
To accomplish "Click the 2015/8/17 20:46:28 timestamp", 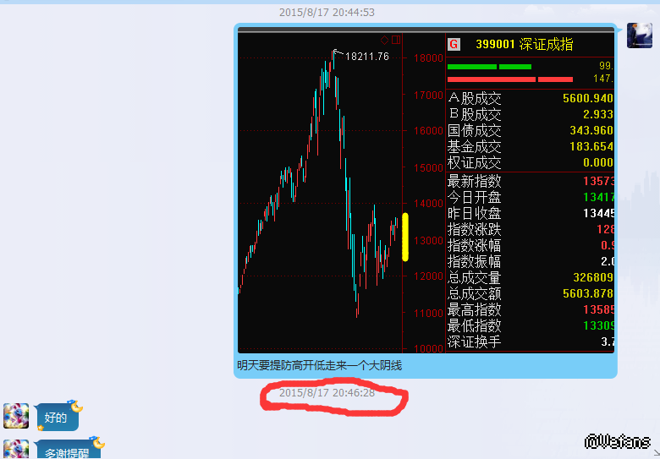I will [327, 392].
